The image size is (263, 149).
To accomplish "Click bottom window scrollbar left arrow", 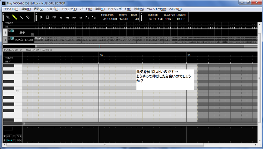I will [4, 145].
